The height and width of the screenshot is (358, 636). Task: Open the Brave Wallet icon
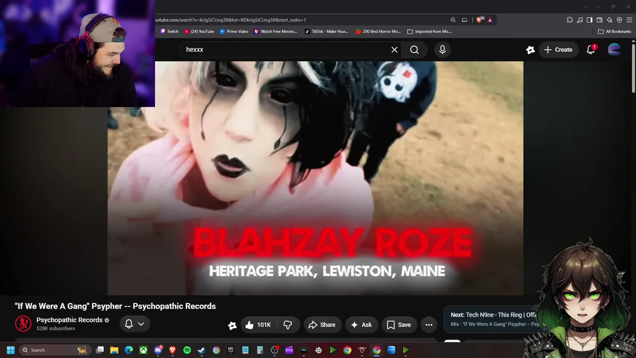pyautogui.click(x=599, y=20)
